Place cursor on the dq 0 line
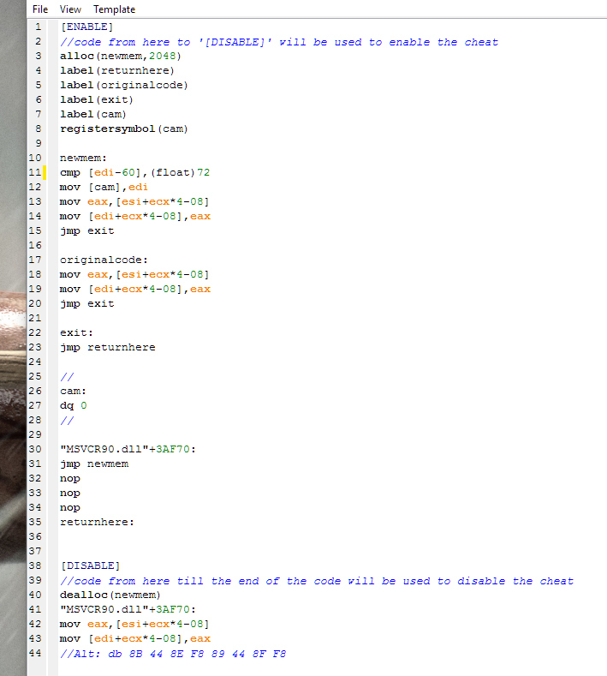 click(x=73, y=405)
